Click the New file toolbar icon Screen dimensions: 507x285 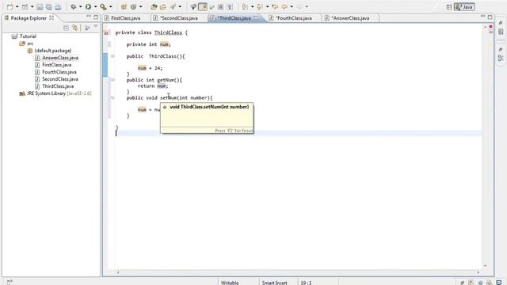pyautogui.click(x=10, y=7)
